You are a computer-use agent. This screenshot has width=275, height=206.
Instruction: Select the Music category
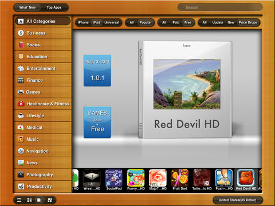click(x=43, y=139)
